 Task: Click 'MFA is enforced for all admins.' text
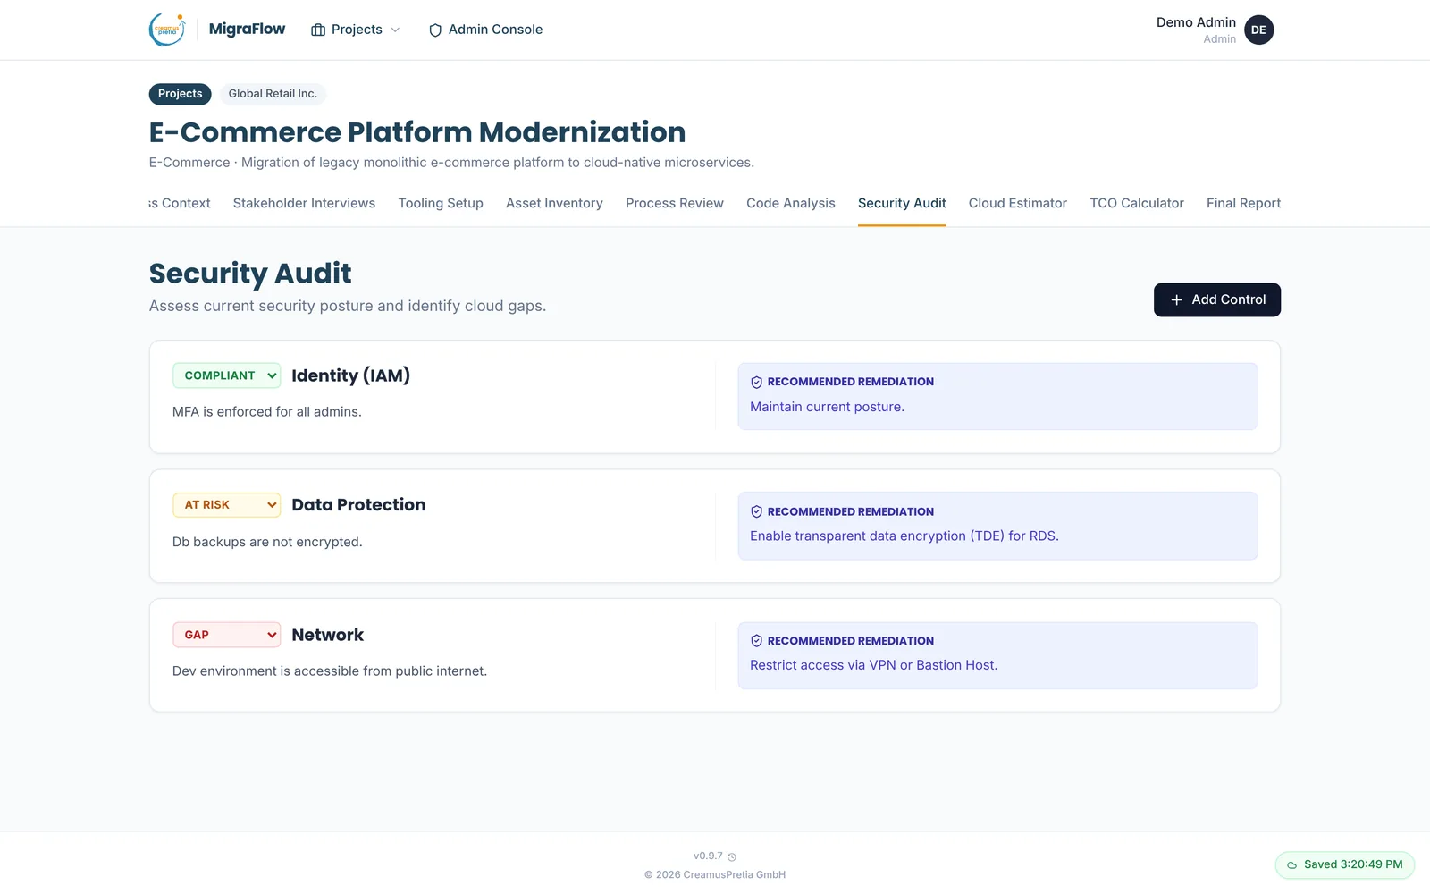[x=267, y=412]
